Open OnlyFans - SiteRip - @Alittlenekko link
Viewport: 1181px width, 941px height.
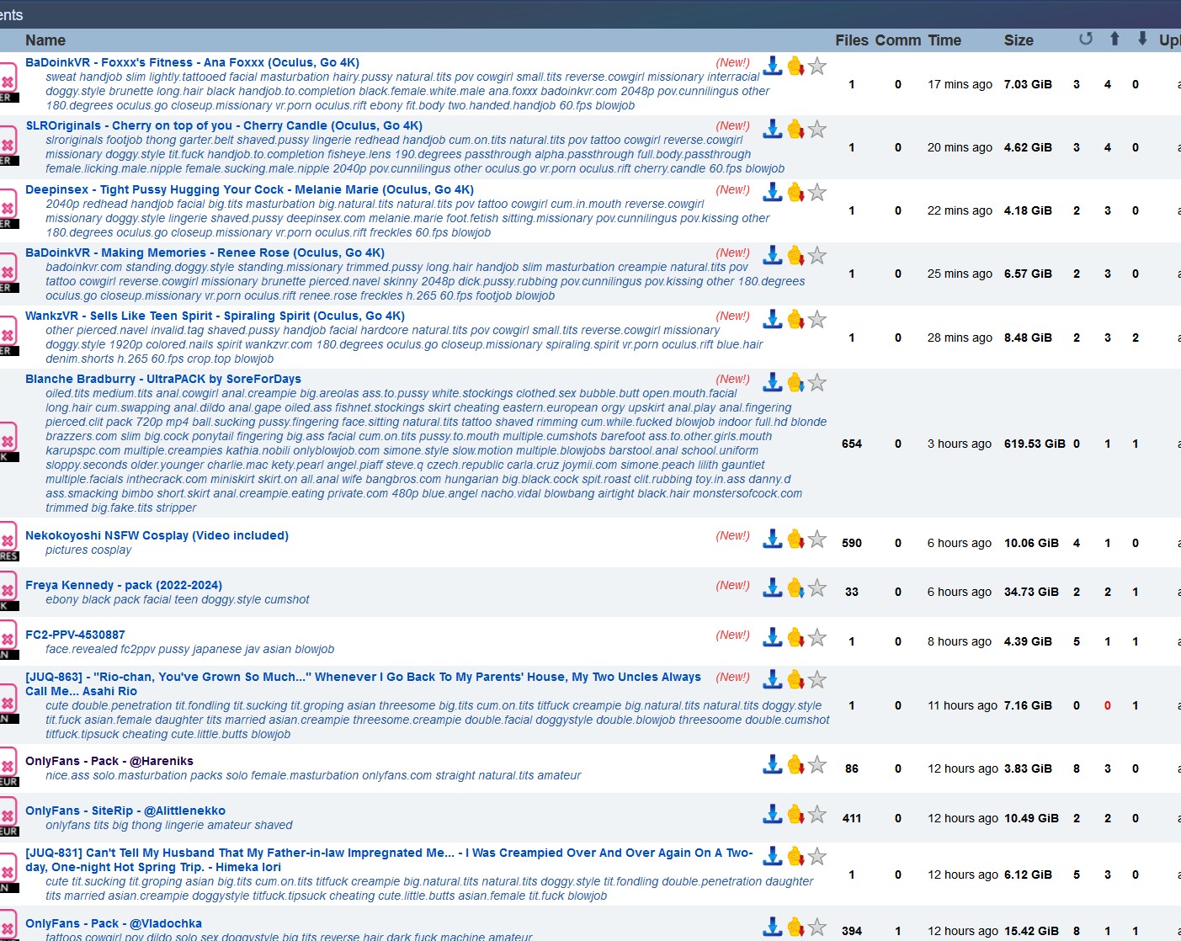pos(125,811)
